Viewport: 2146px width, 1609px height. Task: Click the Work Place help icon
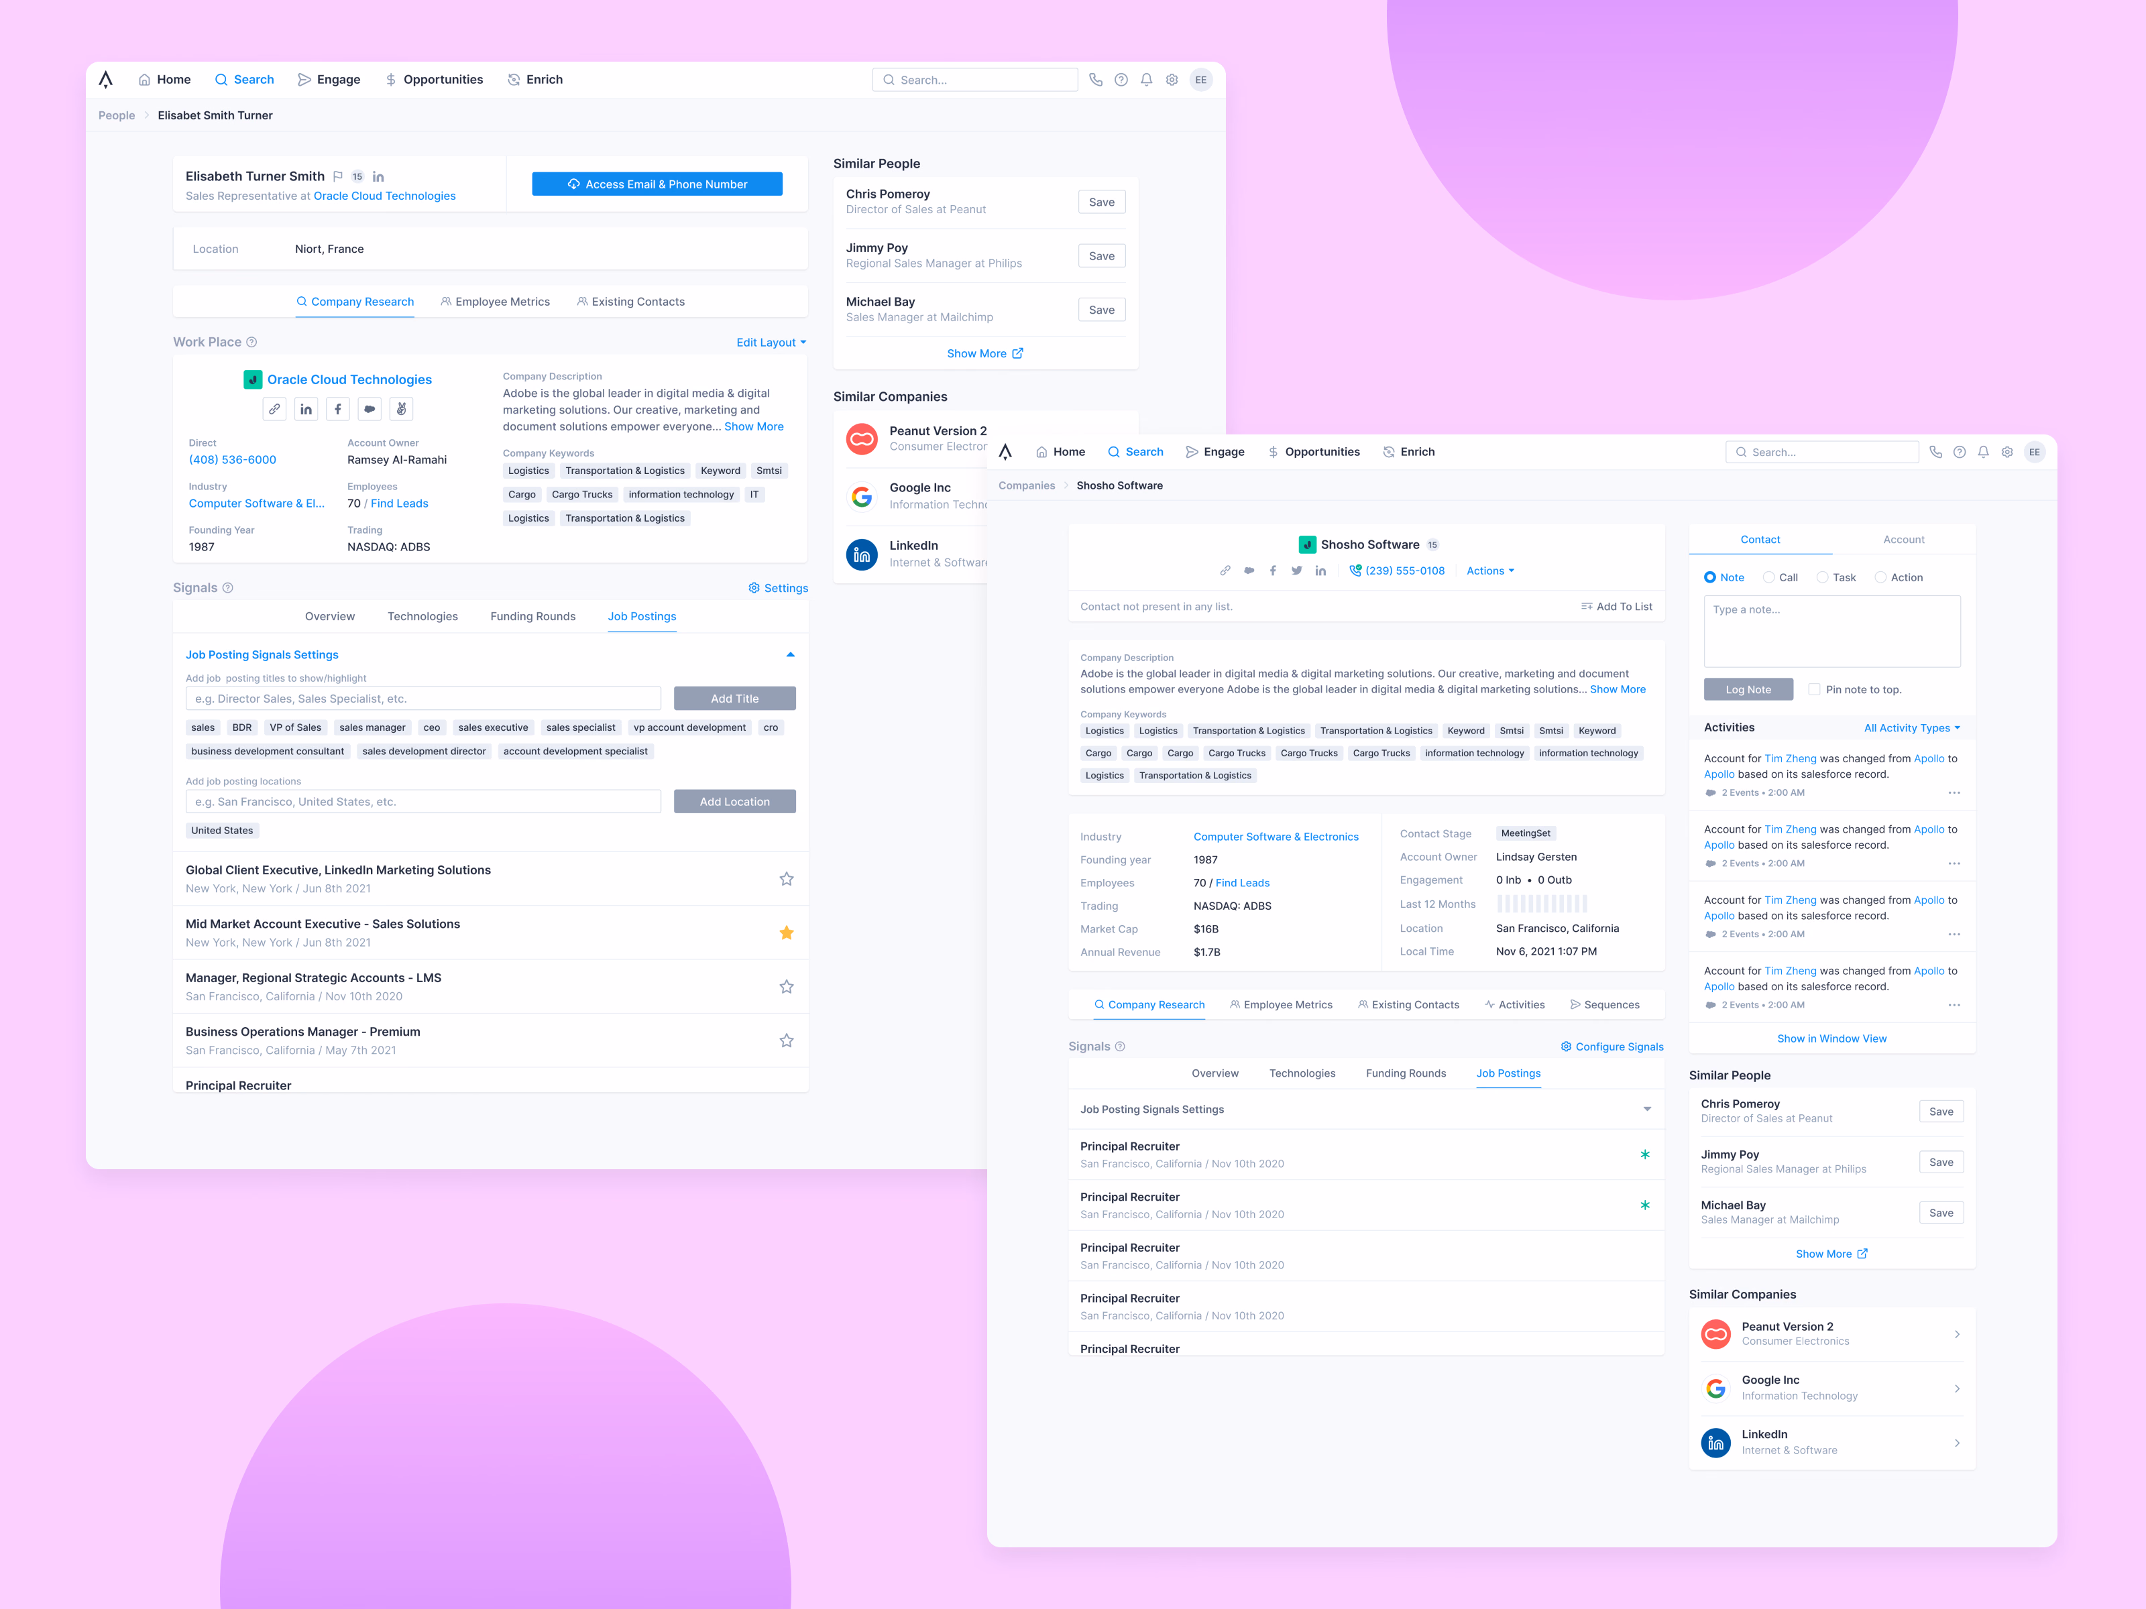click(251, 343)
